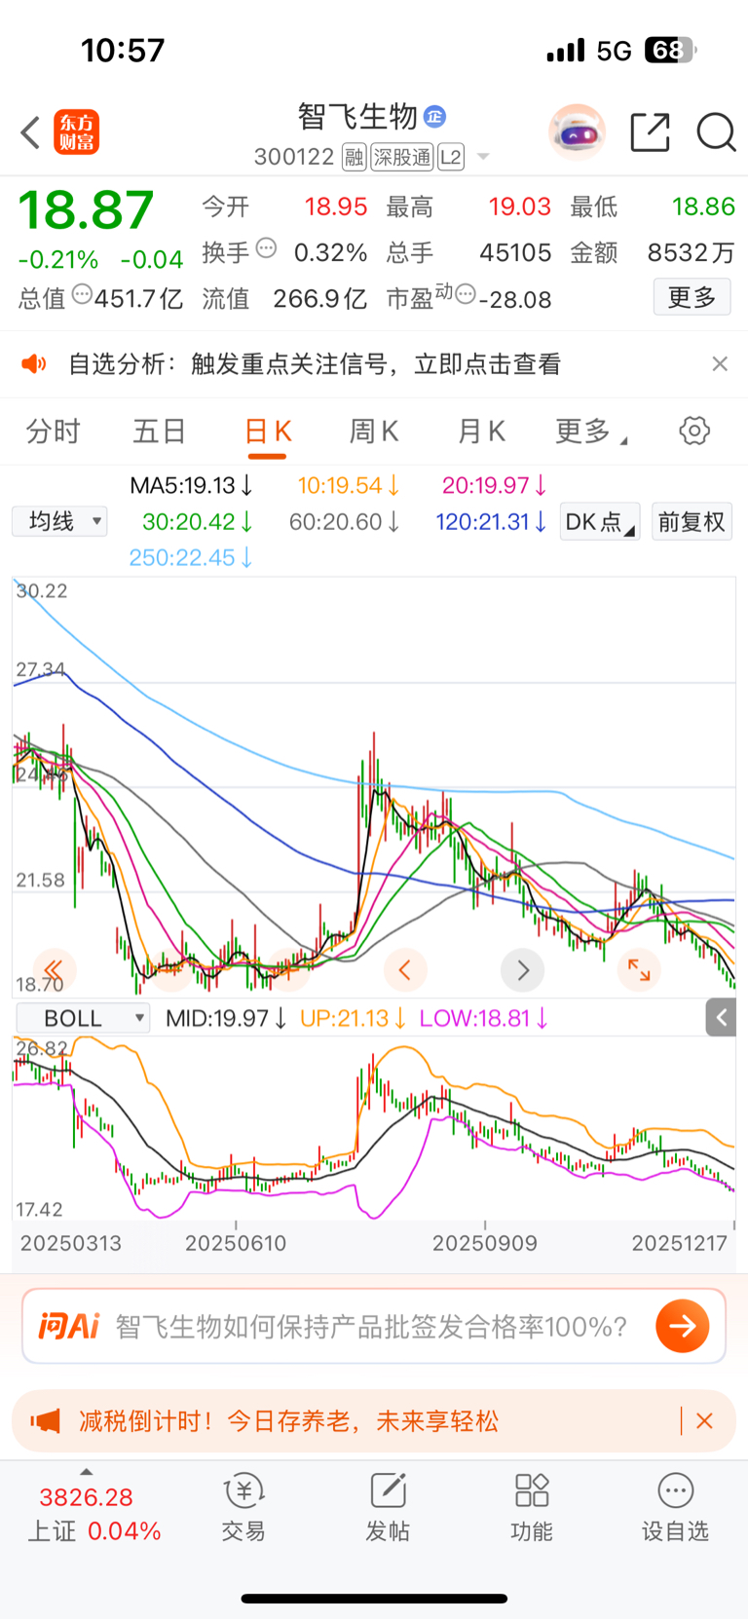This screenshot has height=1620, width=748.
Task: Click the 更多 quote details button
Action: coord(692,297)
